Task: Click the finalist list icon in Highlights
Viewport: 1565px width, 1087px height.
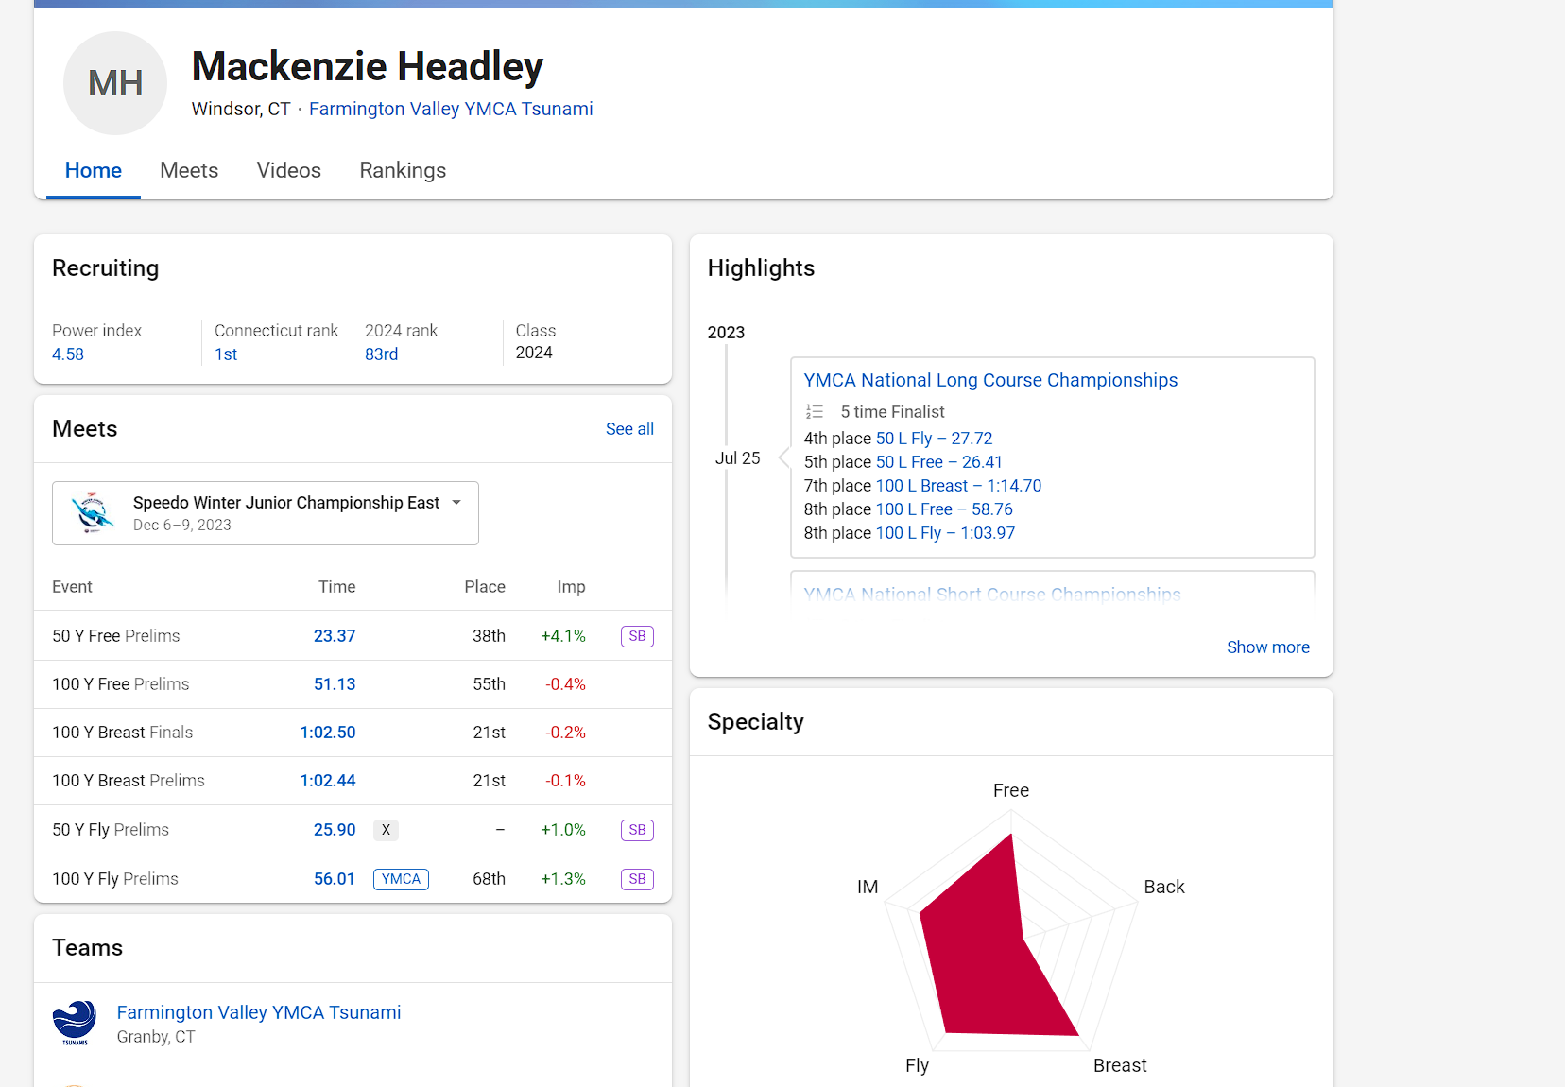Action: coord(814,412)
